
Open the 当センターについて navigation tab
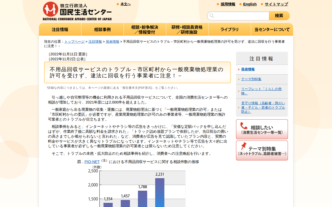272,29
